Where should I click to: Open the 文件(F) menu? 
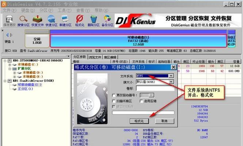(x=10, y=10)
